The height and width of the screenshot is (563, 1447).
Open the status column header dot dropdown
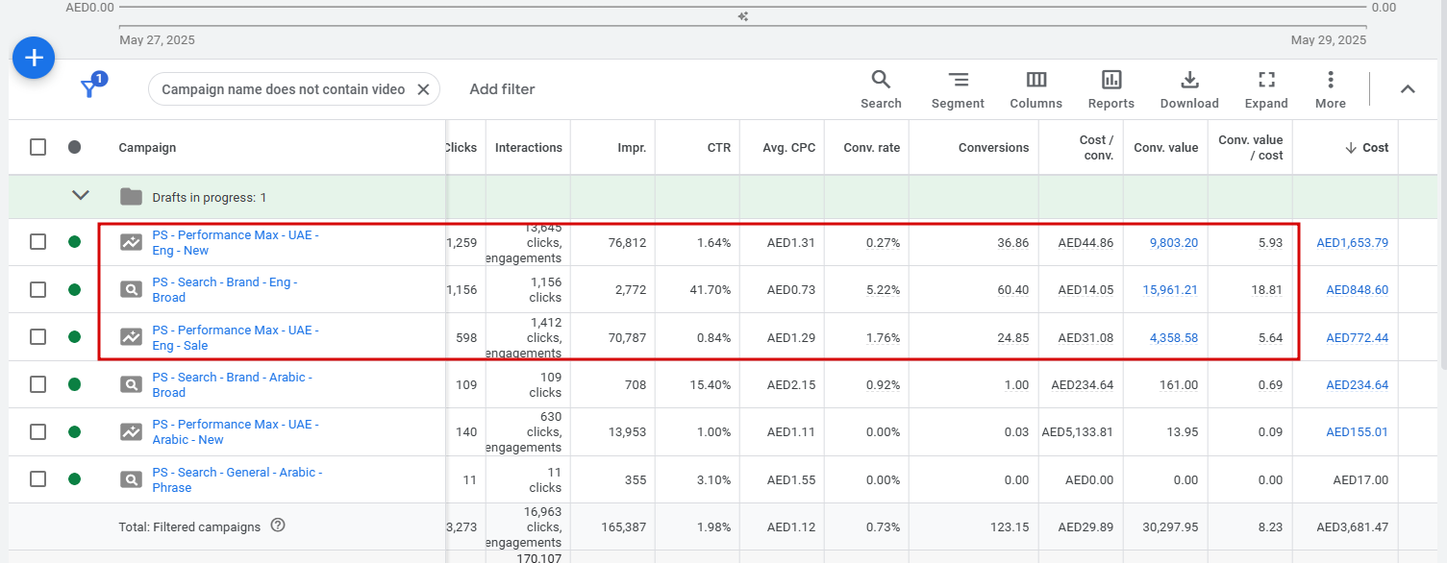pos(75,147)
